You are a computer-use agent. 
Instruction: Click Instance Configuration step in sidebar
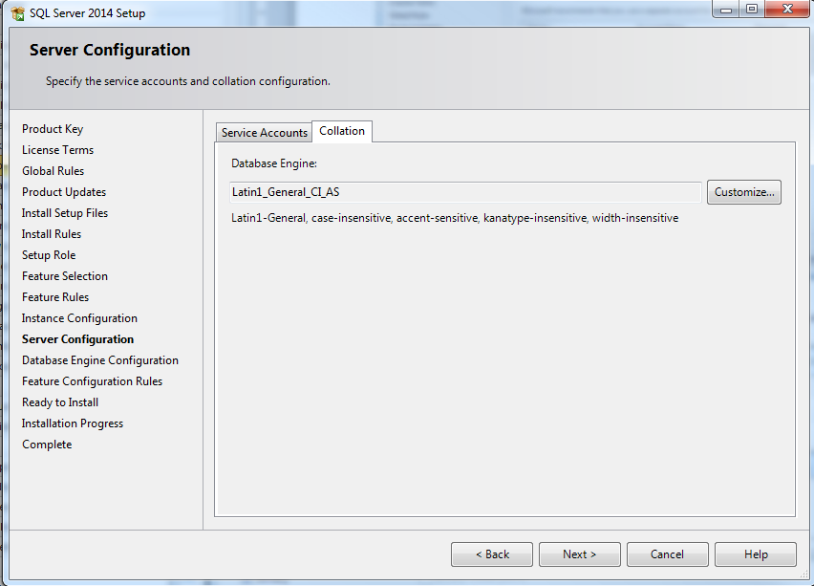[x=79, y=318]
